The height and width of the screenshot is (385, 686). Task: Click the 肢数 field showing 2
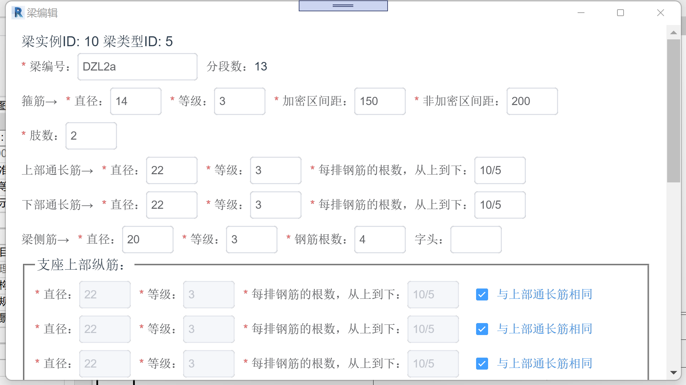click(91, 136)
